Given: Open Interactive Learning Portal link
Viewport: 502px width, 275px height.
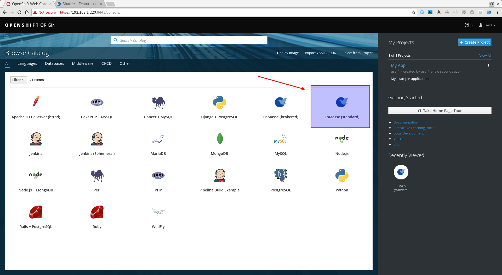Looking at the screenshot, I should click(414, 128).
